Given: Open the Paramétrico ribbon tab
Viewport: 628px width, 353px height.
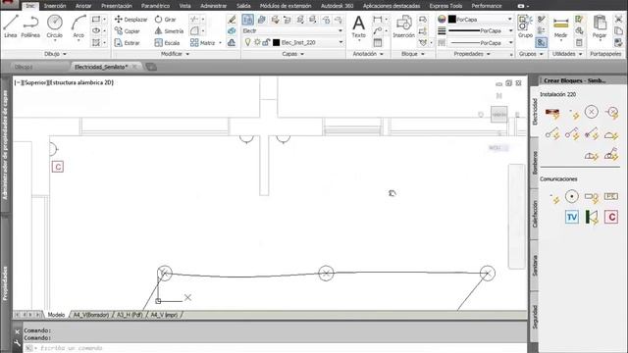Looking at the screenshot, I should pos(155,6).
